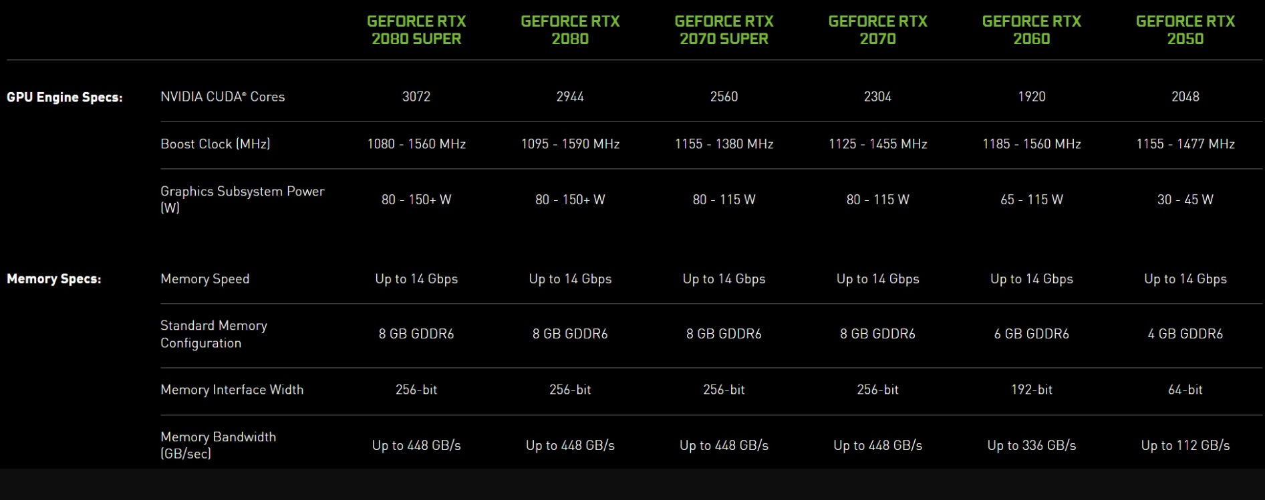Click the Memory Specs section label
Image resolution: width=1265 pixels, height=500 pixels.
click(54, 279)
